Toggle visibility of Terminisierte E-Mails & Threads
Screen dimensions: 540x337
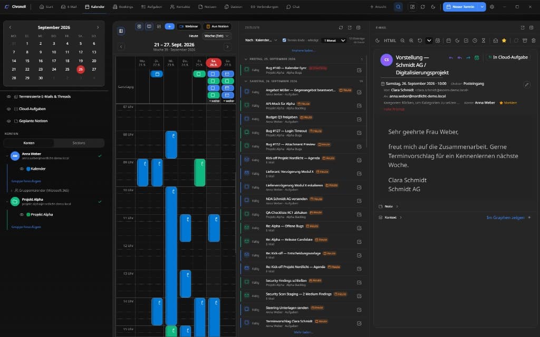[8, 97]
